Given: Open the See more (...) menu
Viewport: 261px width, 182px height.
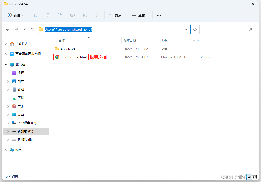Looking at the screenshot, I should point(159,15).
